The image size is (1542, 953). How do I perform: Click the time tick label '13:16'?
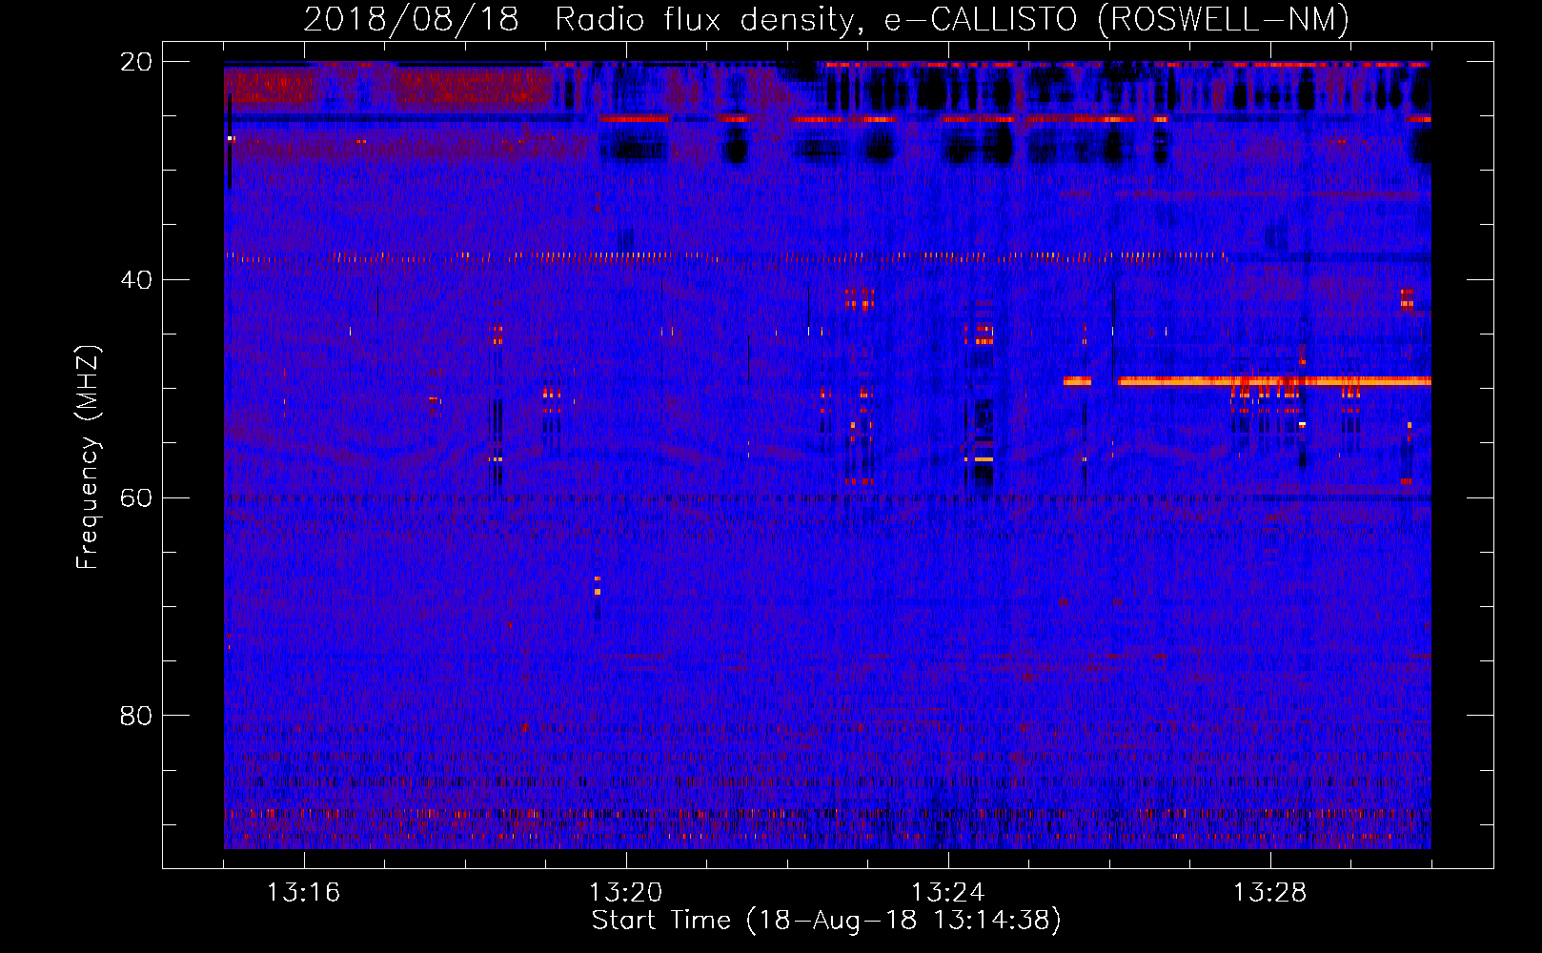point(303,893)
